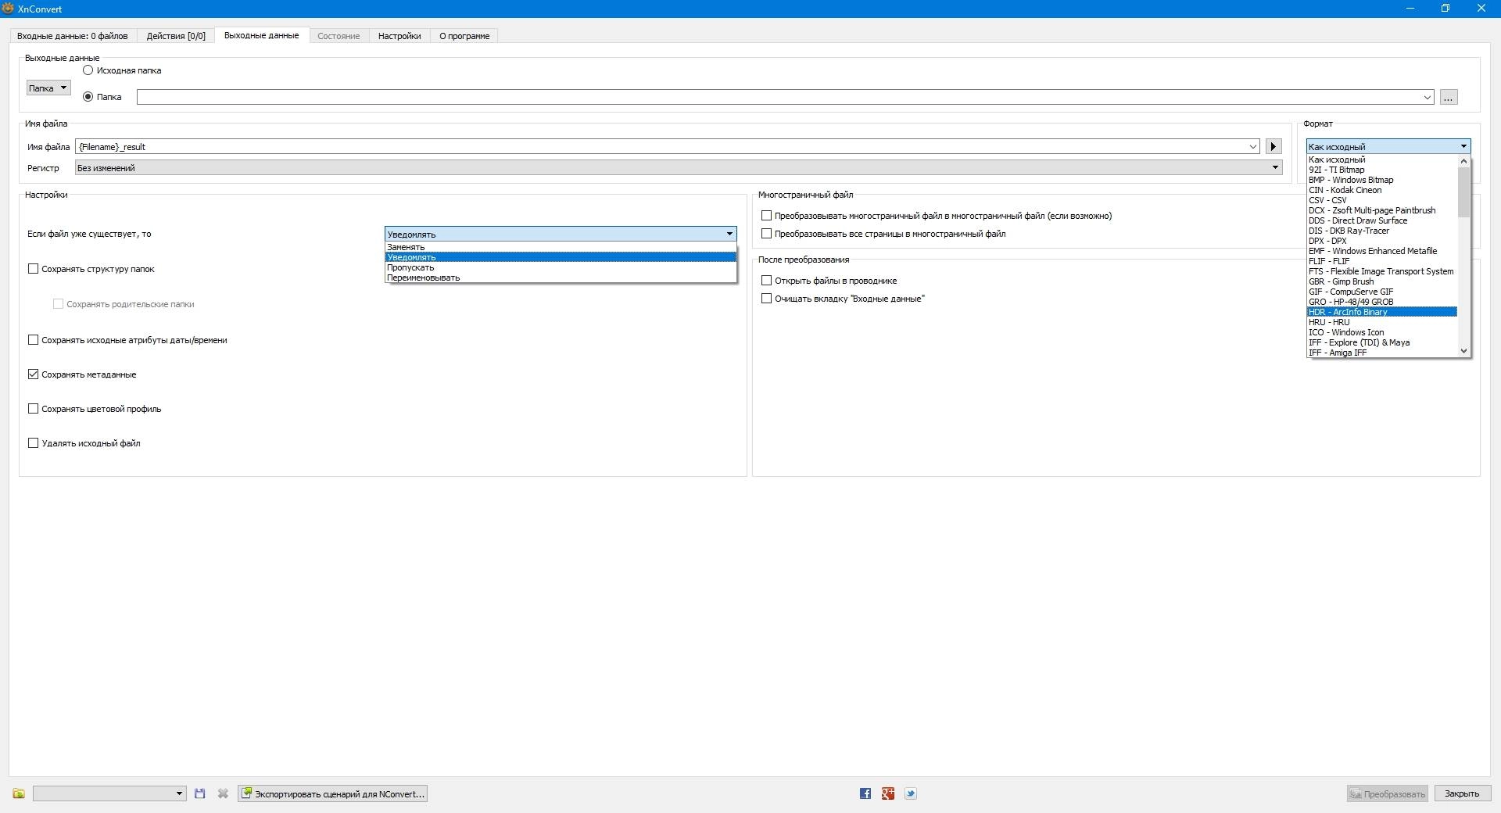Screen dimensions: 1501x813
Task: Click the format list scroll-down arrow
Action: click(x=1464, y=352)
